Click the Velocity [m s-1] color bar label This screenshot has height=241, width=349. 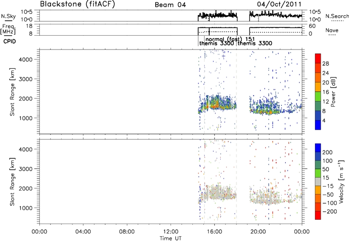(341, 181)
